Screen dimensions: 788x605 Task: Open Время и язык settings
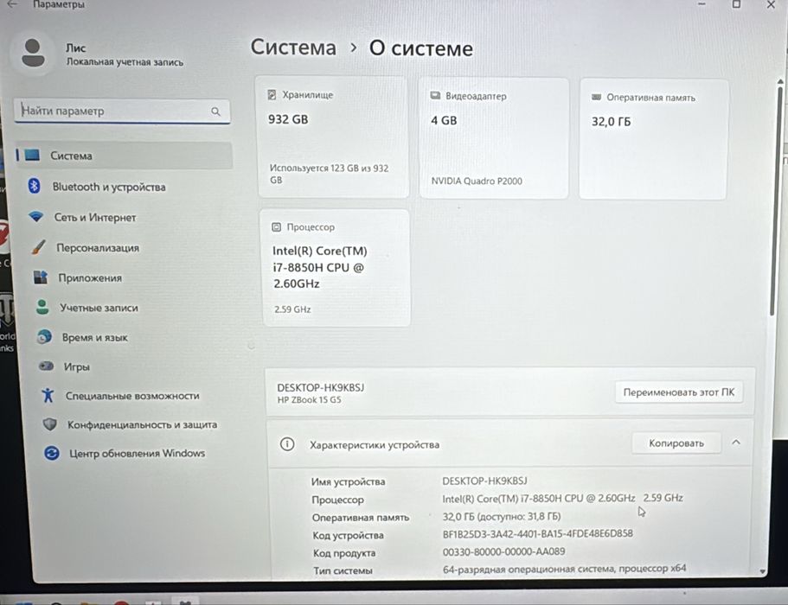coord(95,337)
